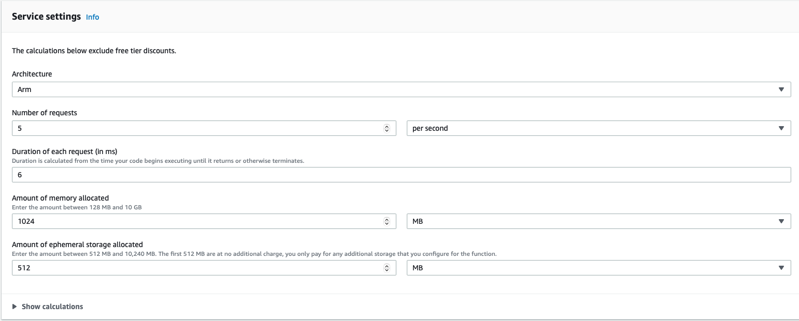Viewport: 799px width, 321px height.
Task: Click the ephemeral storage field showing 512
Action: tap(197, 267)
